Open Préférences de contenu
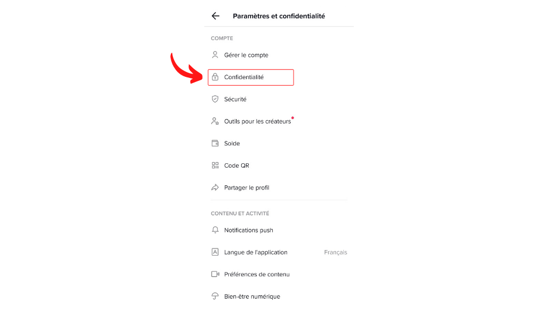The height and width of the screenshot is (312, 558). coord(257,274)
